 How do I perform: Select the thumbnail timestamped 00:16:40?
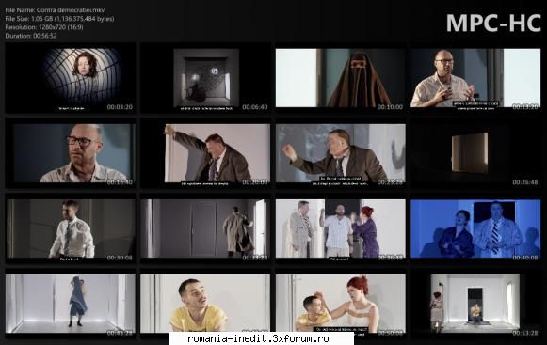tap(70, 153)
